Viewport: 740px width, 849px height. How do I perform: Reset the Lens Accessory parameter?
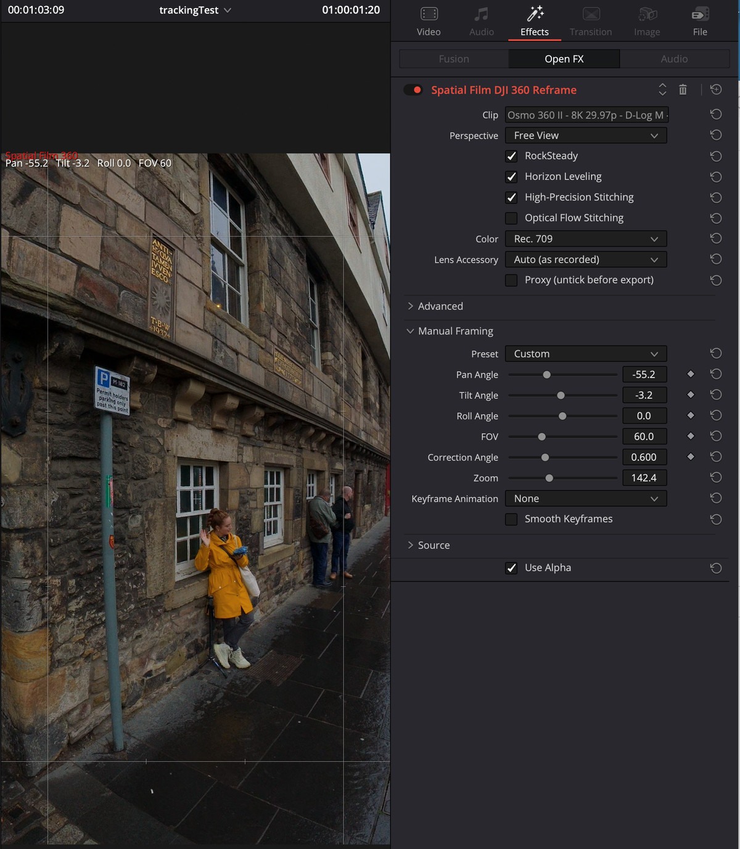pyautogui.click(x=716, y=259)
